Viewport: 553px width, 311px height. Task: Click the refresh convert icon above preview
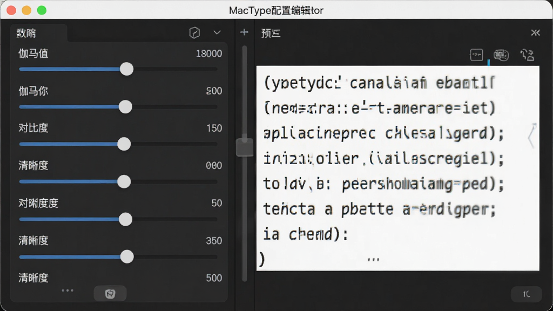click(x=527, y=55)
